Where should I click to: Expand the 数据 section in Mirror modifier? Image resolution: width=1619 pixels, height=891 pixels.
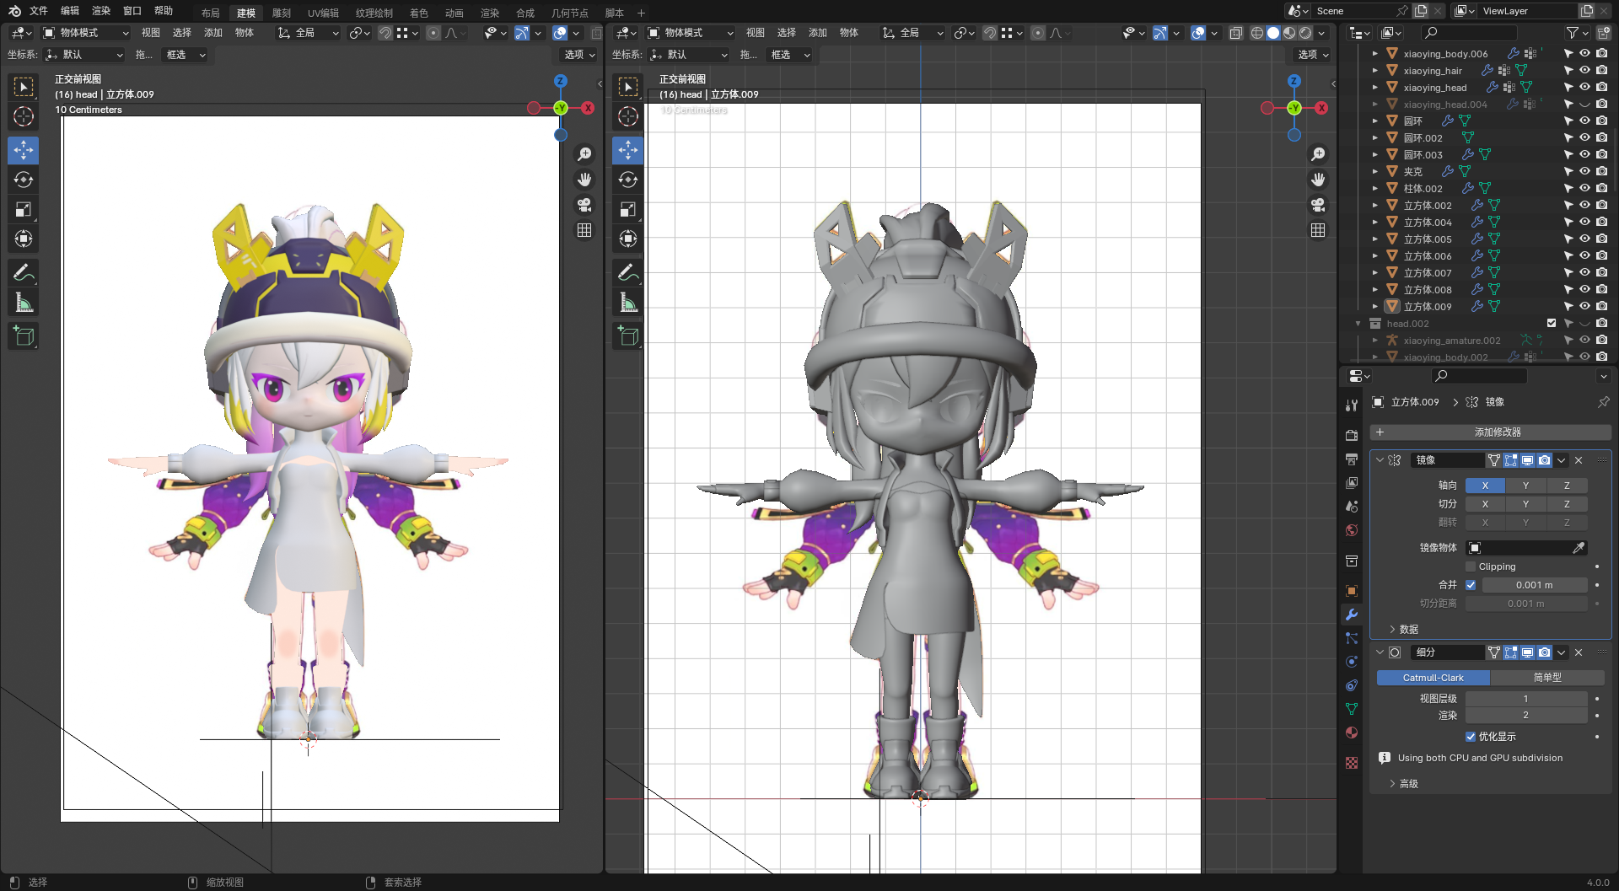pyautogui.click(x=1408, y=630)
